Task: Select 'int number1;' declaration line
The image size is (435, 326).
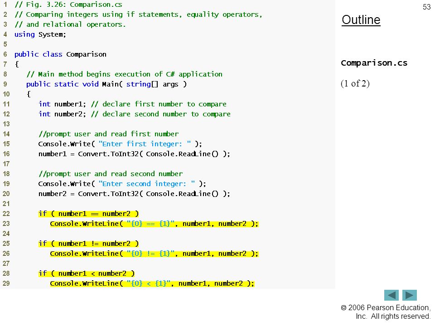Action: pos(132,104)
